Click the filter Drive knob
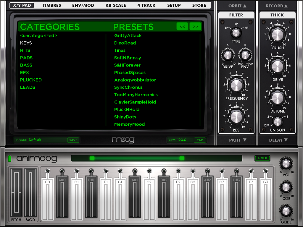The image size is (303, 227). point(228,55)
